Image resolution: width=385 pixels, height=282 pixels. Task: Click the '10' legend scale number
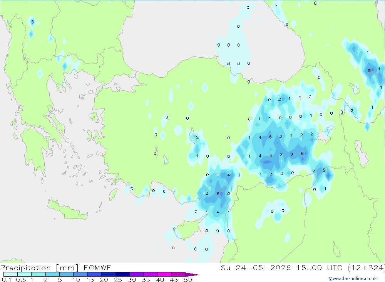tap(76, 280)
